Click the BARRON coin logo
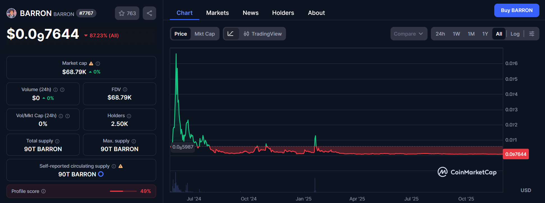This screenshot has width=545, height=203. pos(11,13)
